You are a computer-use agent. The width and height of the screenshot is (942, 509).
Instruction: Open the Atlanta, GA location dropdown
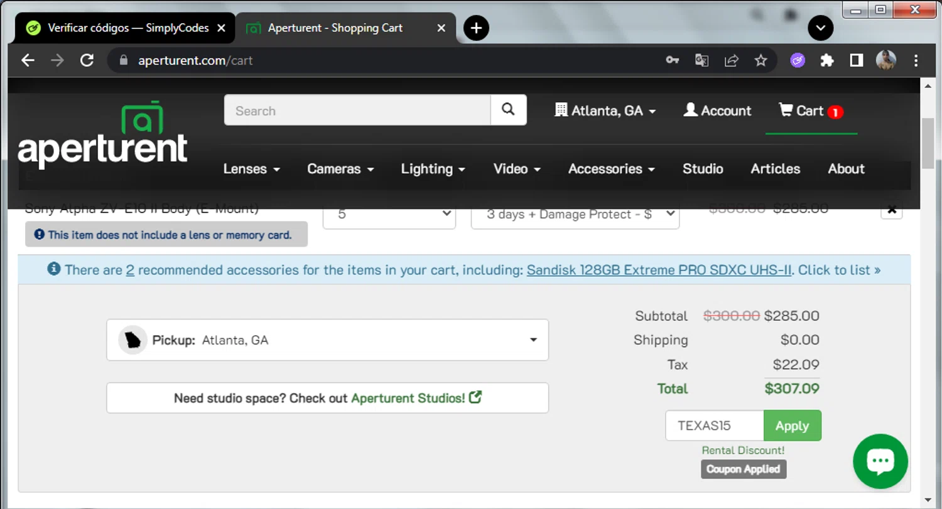[605, 110]
